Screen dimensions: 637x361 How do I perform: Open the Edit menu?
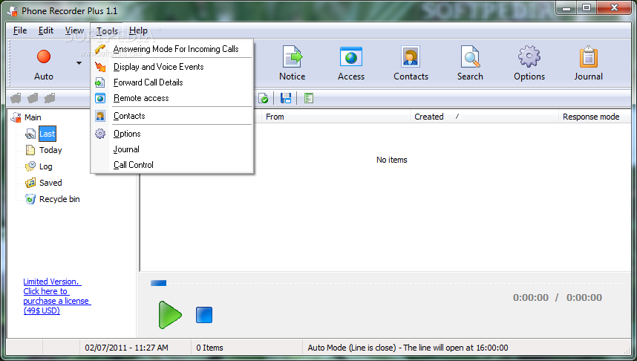[x=46, y=30]
